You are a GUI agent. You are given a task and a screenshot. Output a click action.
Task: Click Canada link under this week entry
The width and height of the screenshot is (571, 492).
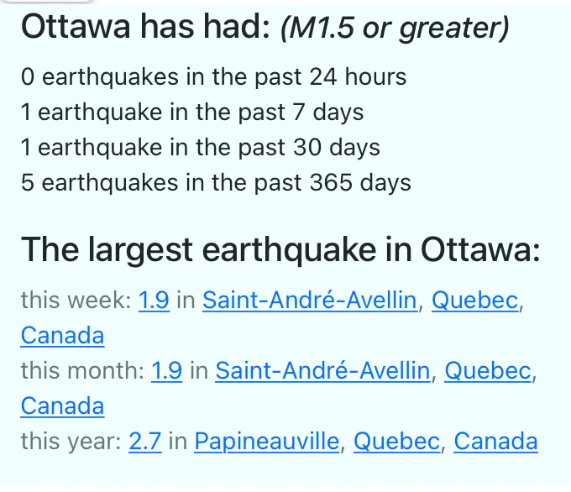tap(63, 335)
